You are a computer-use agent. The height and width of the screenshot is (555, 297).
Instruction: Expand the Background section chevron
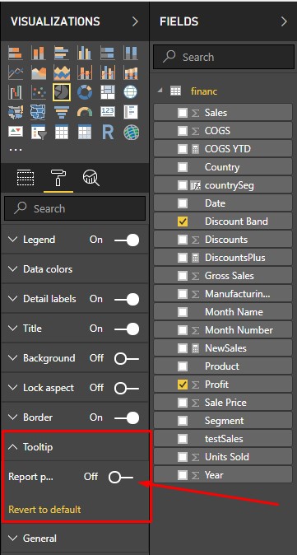pyautogui.click(x=12, y=358)
